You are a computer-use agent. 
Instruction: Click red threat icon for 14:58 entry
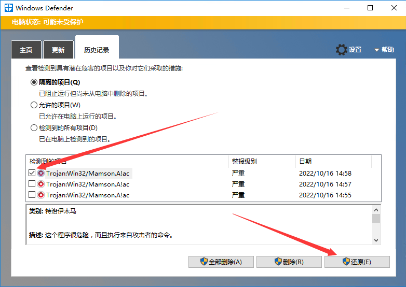click(41, 173)
